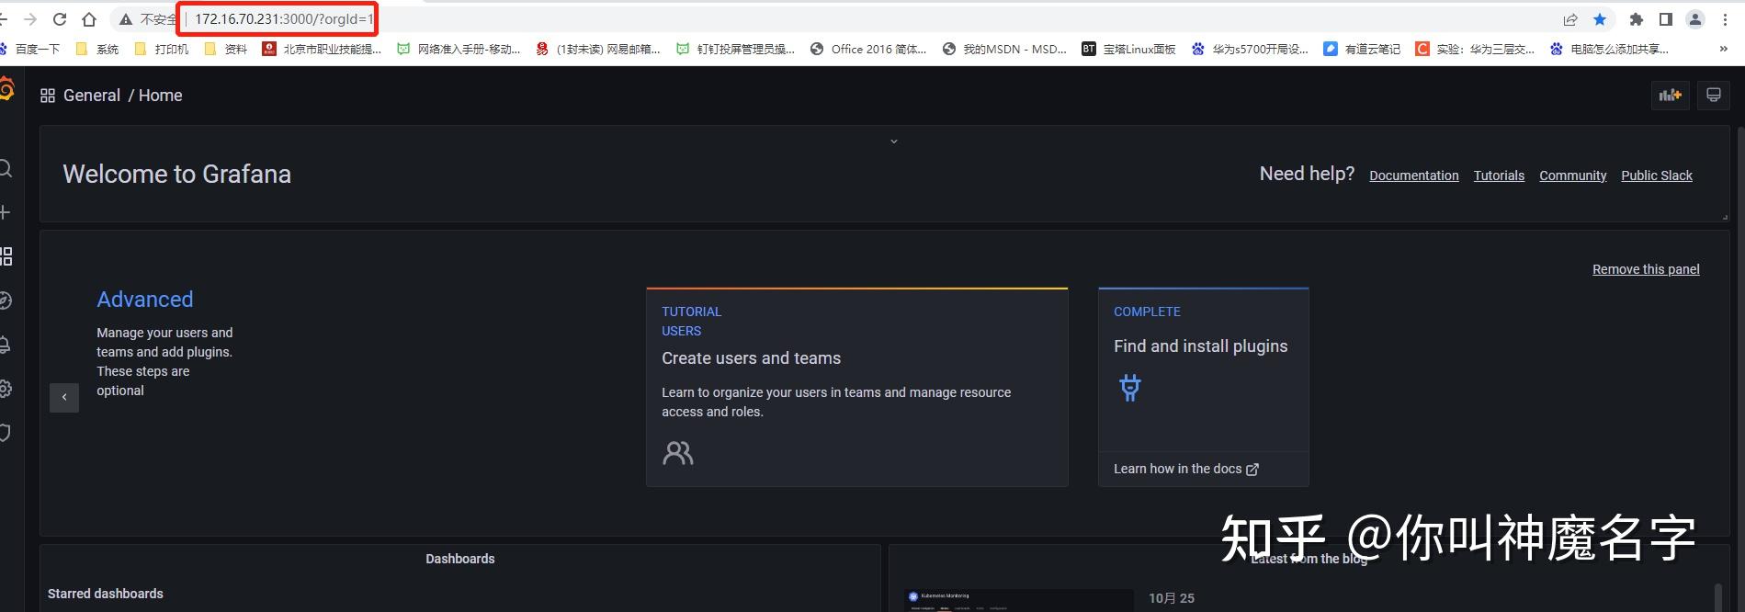Click Remove this panel link
Image resolution: width=1745 pixels, height=612 pixels.
tap(1646, 269)
